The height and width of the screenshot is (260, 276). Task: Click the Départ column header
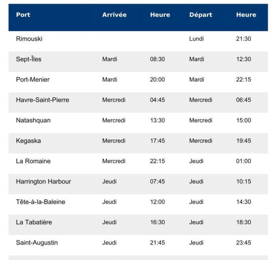201,15
